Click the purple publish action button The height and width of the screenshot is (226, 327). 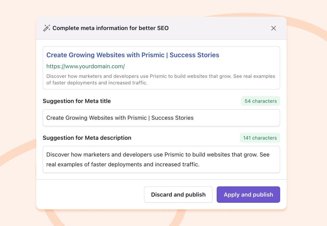coord(248,194)
